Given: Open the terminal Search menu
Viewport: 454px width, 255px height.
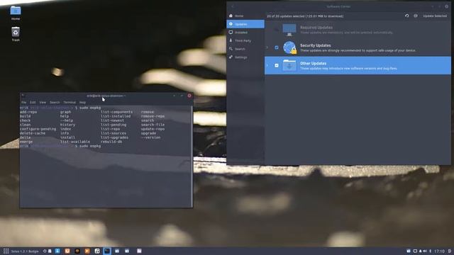Looking at the screenshot, I should click(x=55, y=102).
